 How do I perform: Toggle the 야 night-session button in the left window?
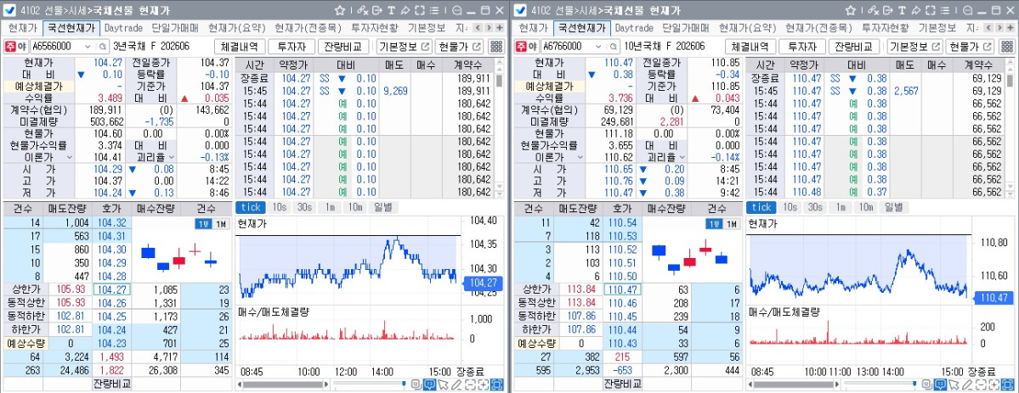click(x=20, y=47)
